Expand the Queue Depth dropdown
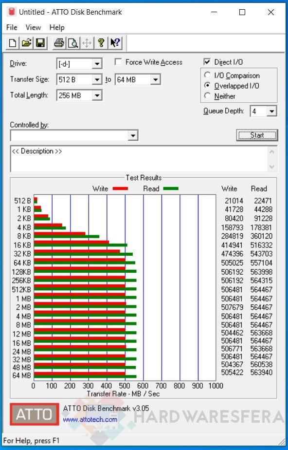 click(271, 111)
